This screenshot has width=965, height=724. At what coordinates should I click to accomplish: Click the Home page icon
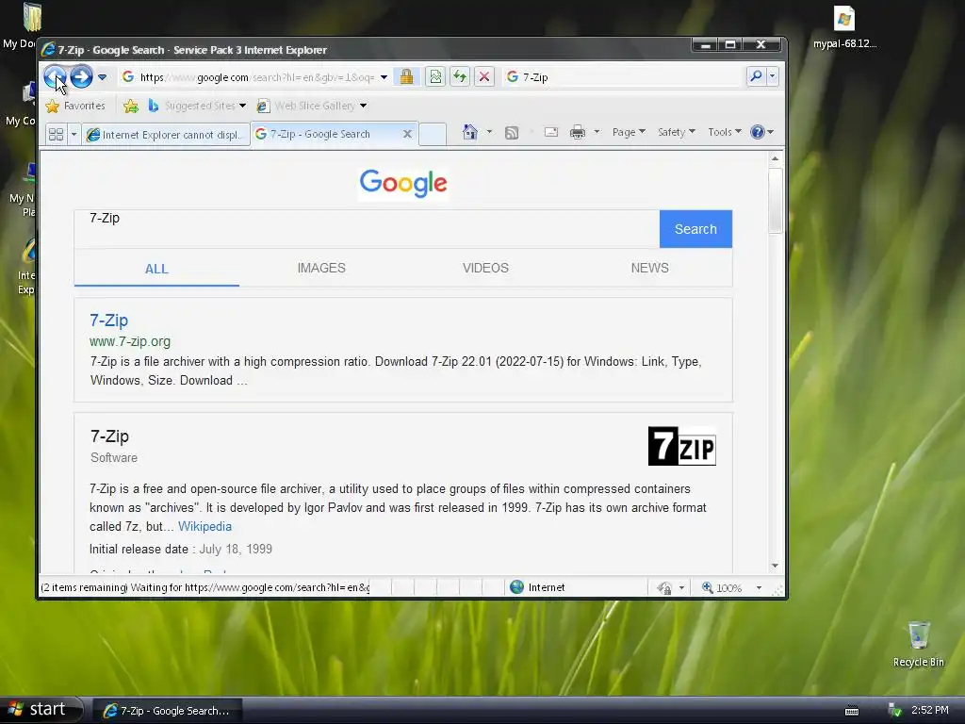pyautogui.click(x=469, y=132)
